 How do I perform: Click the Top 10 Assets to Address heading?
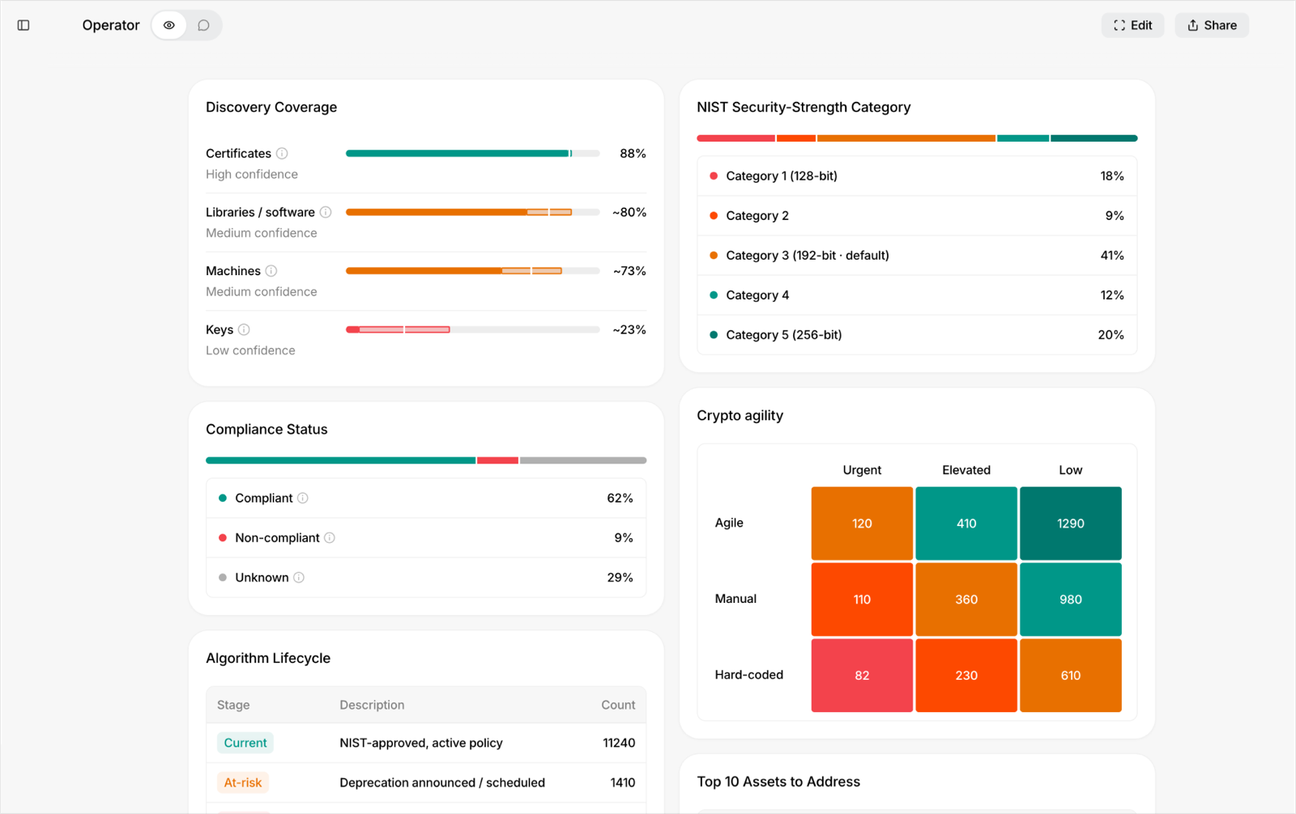778,782
